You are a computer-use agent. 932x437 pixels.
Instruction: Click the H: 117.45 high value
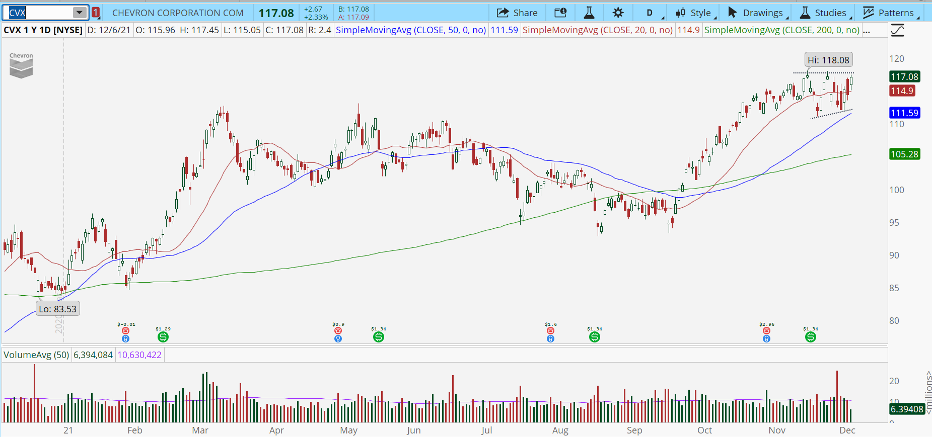click(x=199, y=30)
